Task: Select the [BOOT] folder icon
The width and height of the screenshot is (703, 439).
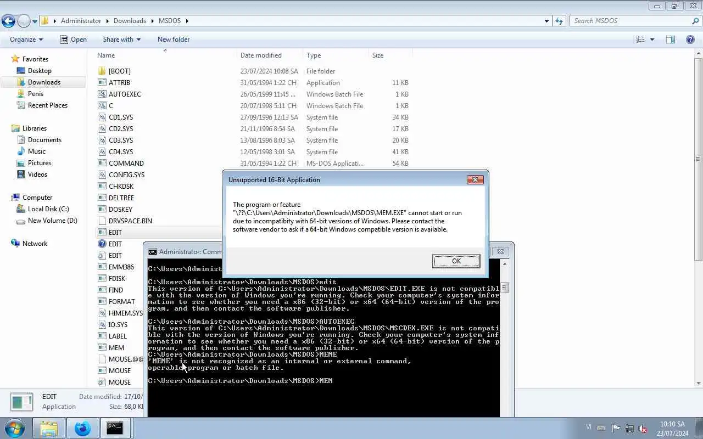Action: click(x=102, y=71)
